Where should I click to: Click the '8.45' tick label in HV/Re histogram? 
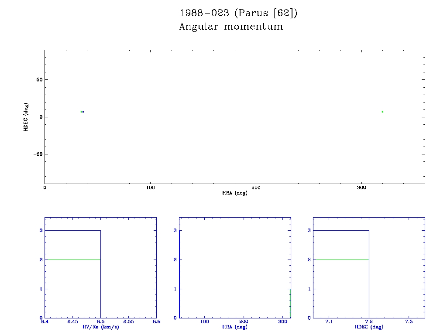pos(73,321)
